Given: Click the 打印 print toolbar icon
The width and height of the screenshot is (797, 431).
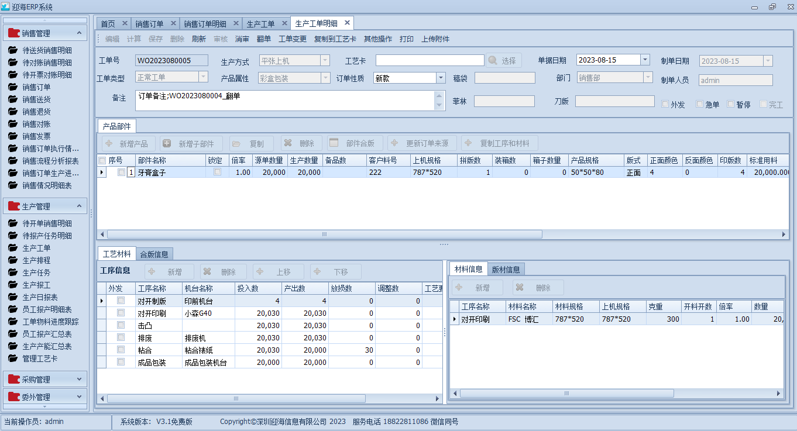Looking at the screenshot, I should click(x=407, y=39).
